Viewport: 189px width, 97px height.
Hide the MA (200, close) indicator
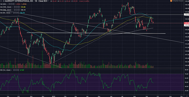pos(15,10)
